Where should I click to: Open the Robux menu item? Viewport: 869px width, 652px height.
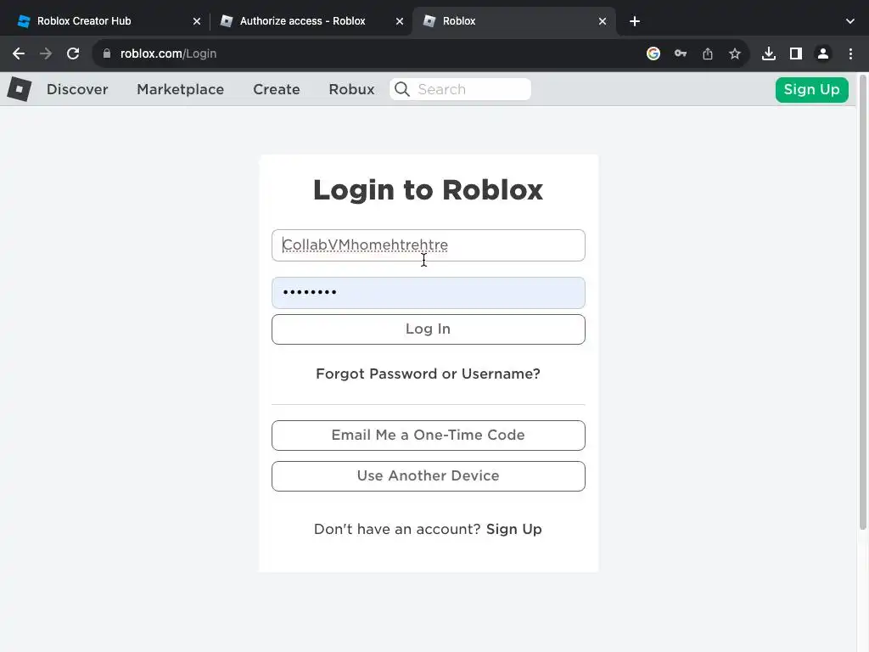(x=351, y=89)
